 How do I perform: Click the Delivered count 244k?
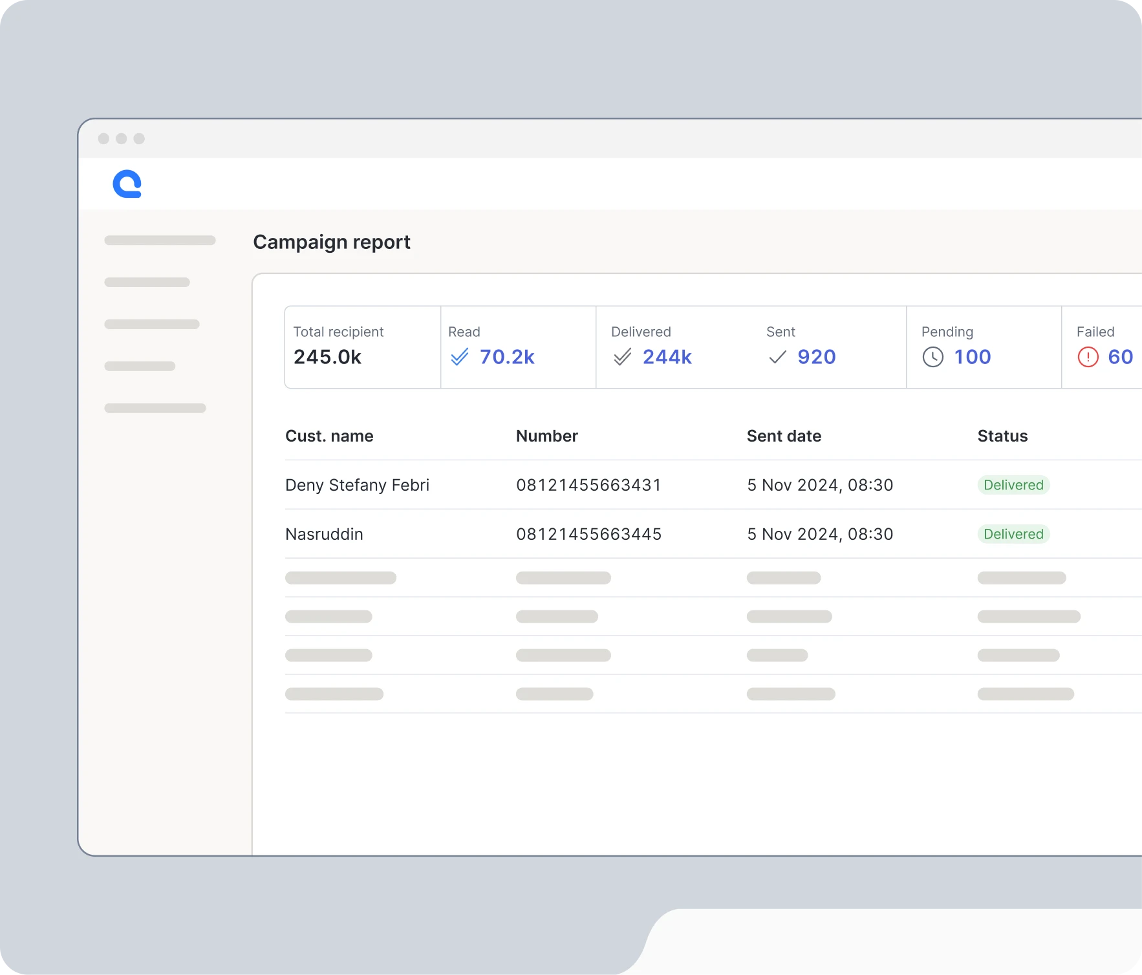point(667,357)
